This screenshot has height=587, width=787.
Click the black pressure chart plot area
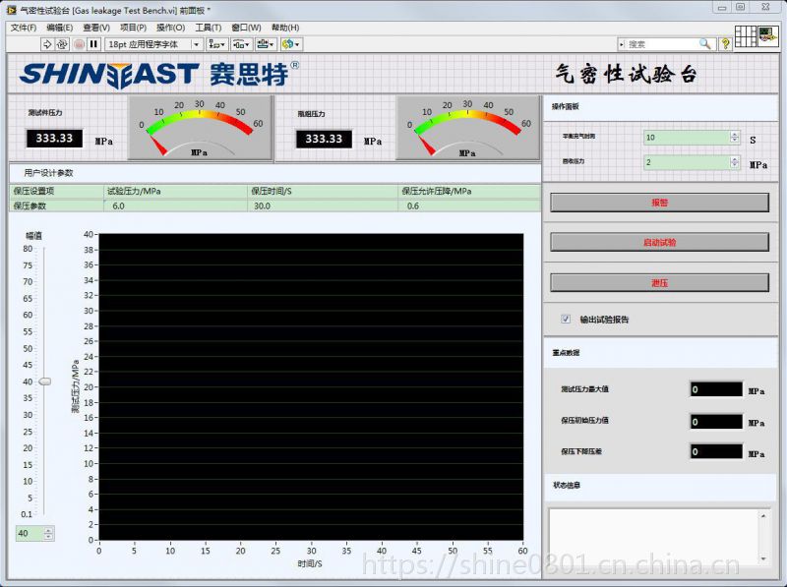[x=311, y=386]
